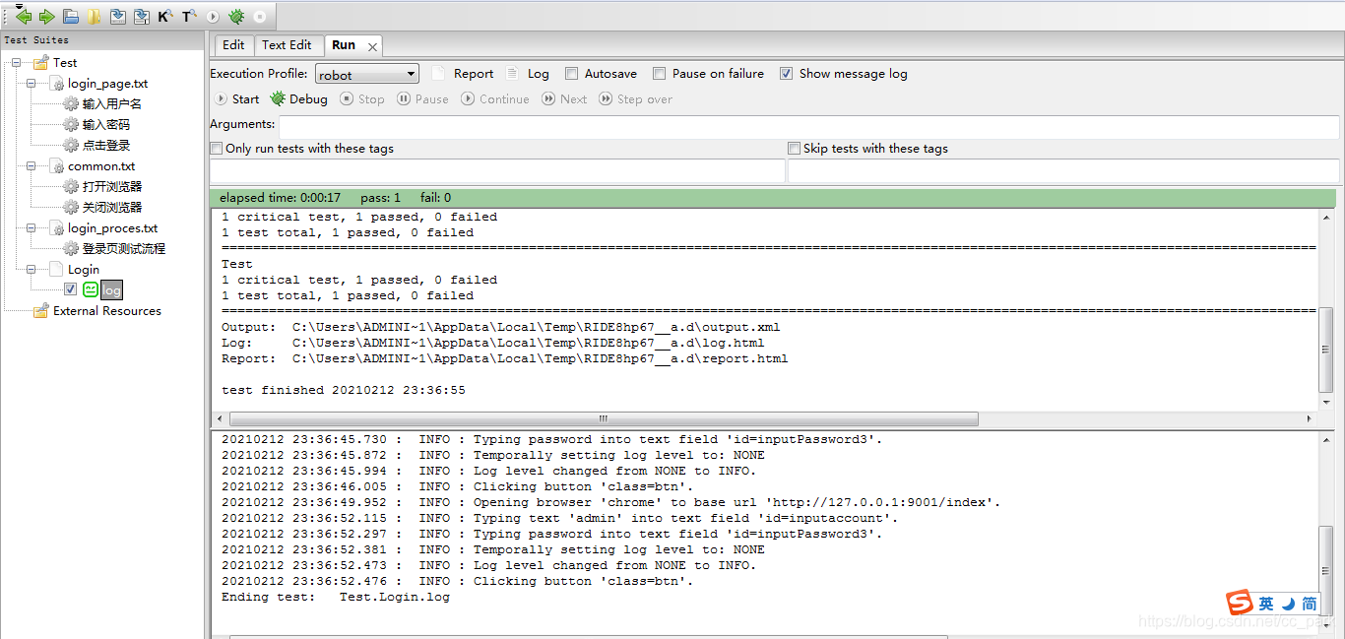Open the Report button

pyautogui.click(x=464, y=74)
